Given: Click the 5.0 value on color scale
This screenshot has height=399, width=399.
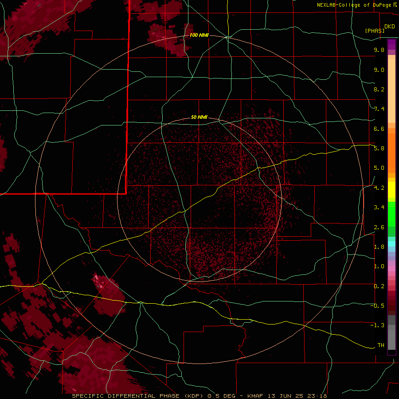Looking at the screenshot, I should pyautogui.click(x=379, y=168).
